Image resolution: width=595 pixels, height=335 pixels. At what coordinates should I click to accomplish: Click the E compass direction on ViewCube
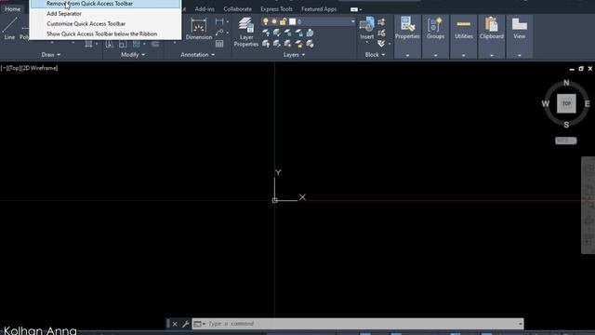coord(587,103)
